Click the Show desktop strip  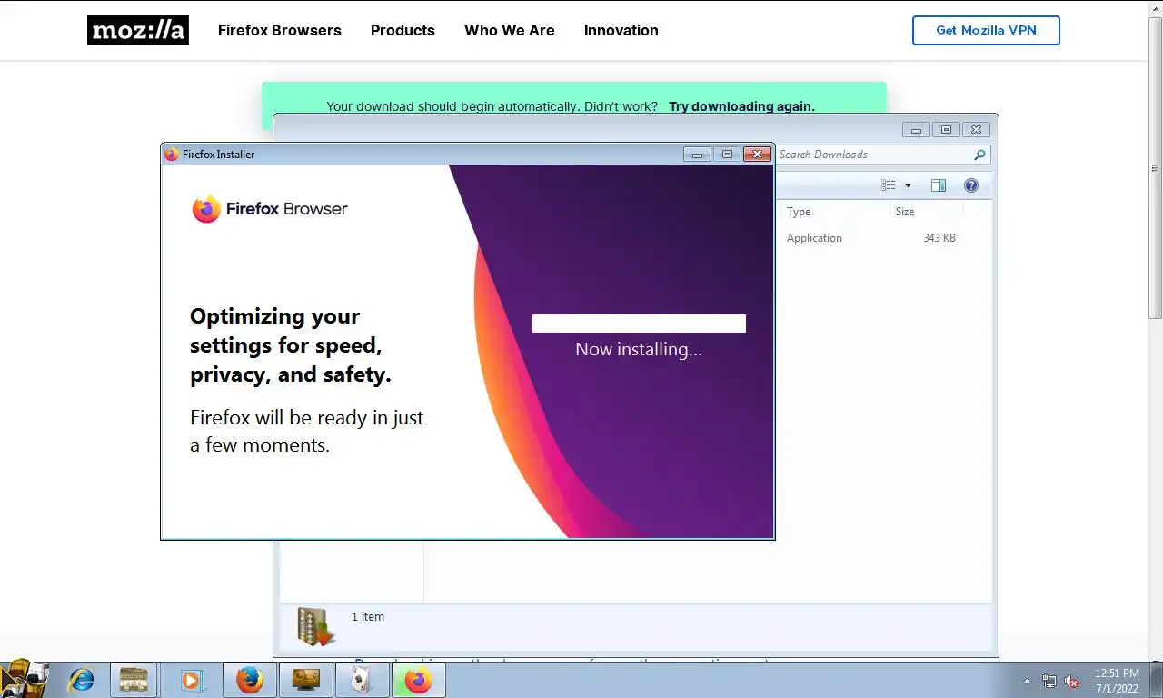click(x=1156, y=680)
